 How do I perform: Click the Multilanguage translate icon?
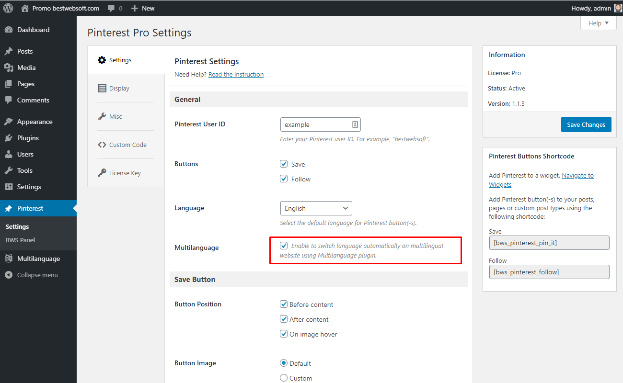[9, 259]
